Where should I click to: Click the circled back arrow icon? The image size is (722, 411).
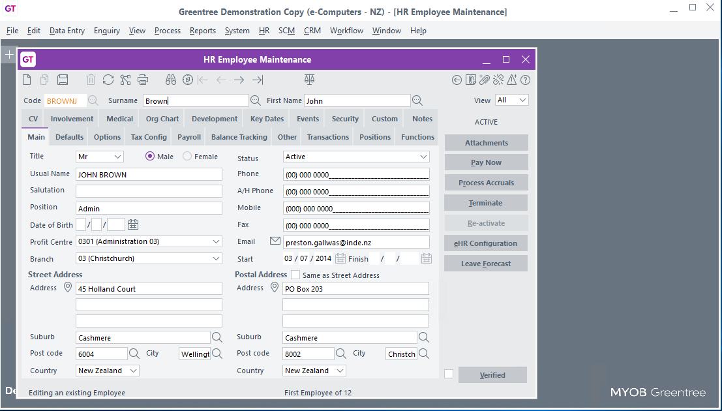click(457, 80)
